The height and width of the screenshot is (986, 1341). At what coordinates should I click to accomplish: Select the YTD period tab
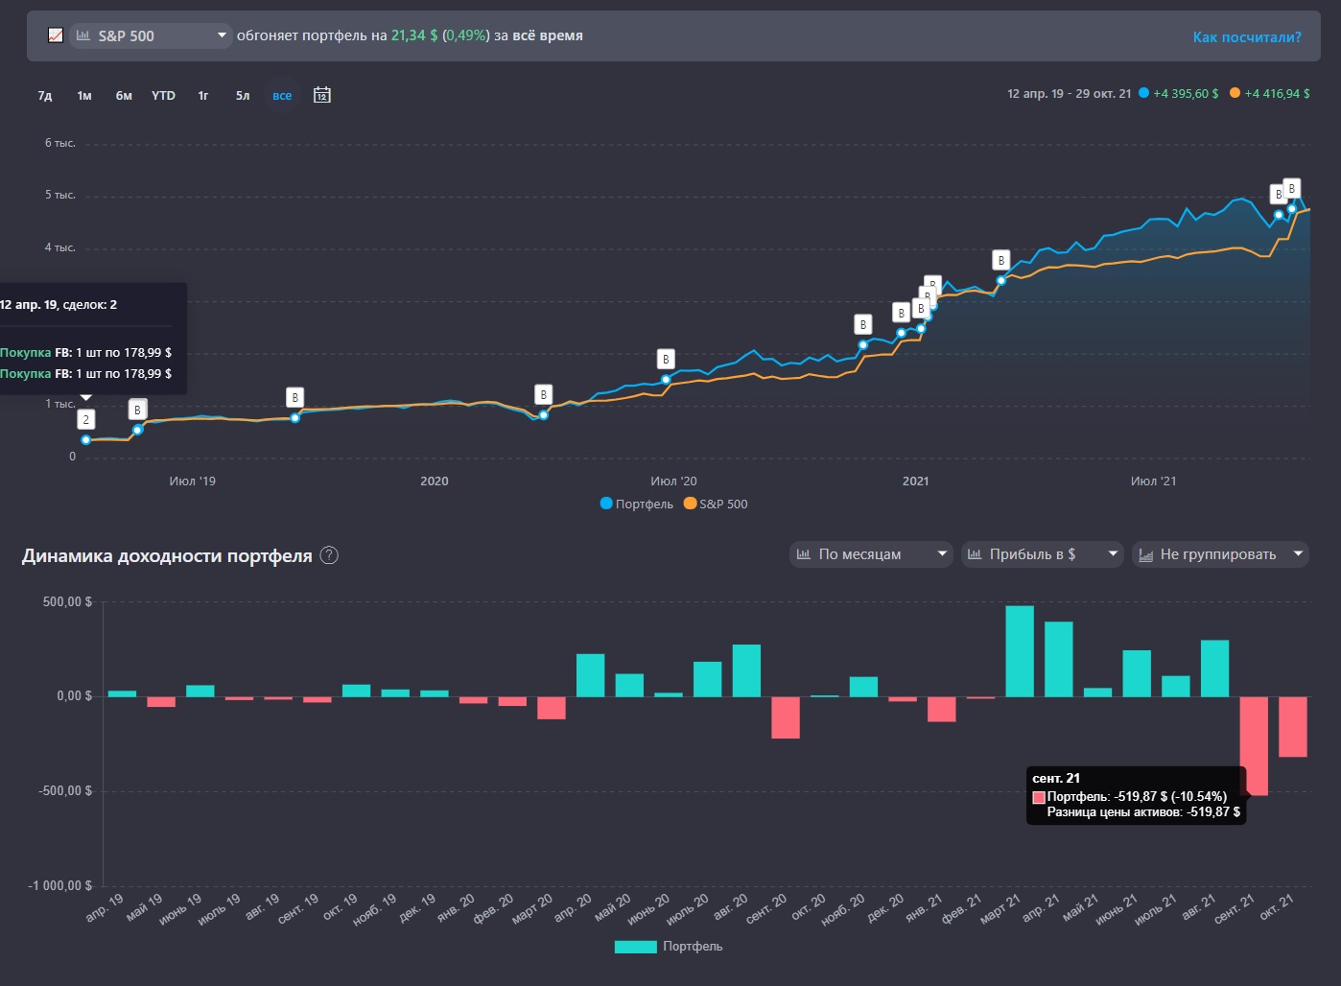(163, 95)
